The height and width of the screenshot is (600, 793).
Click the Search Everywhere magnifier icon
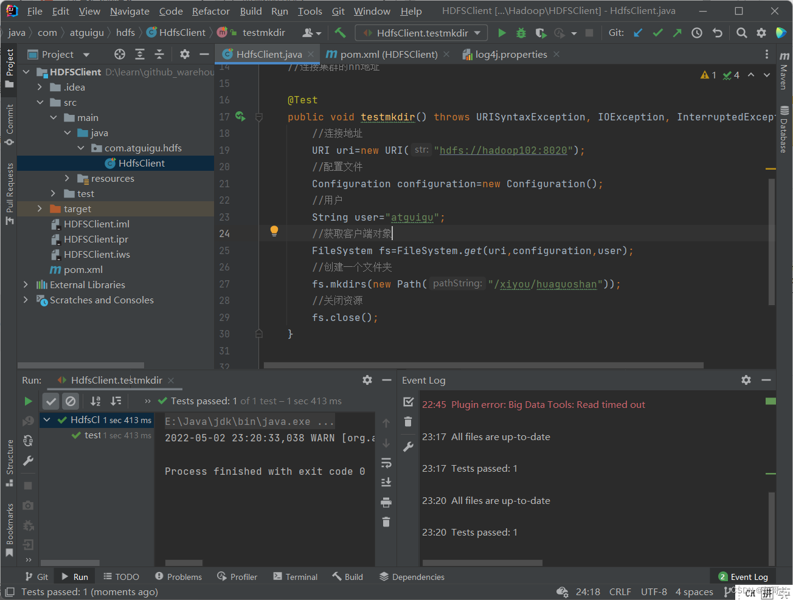(x=741, y=33)
